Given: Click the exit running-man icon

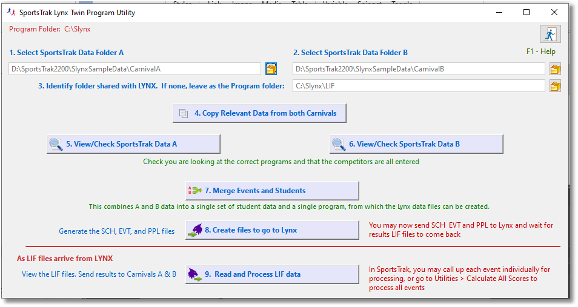Looking at the screenshot, I should click(x=550, y=35).
